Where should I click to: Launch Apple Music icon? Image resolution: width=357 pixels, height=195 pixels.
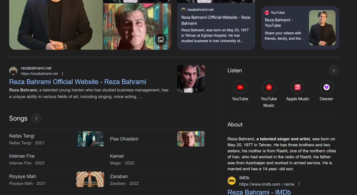click(x=297, y=87)
